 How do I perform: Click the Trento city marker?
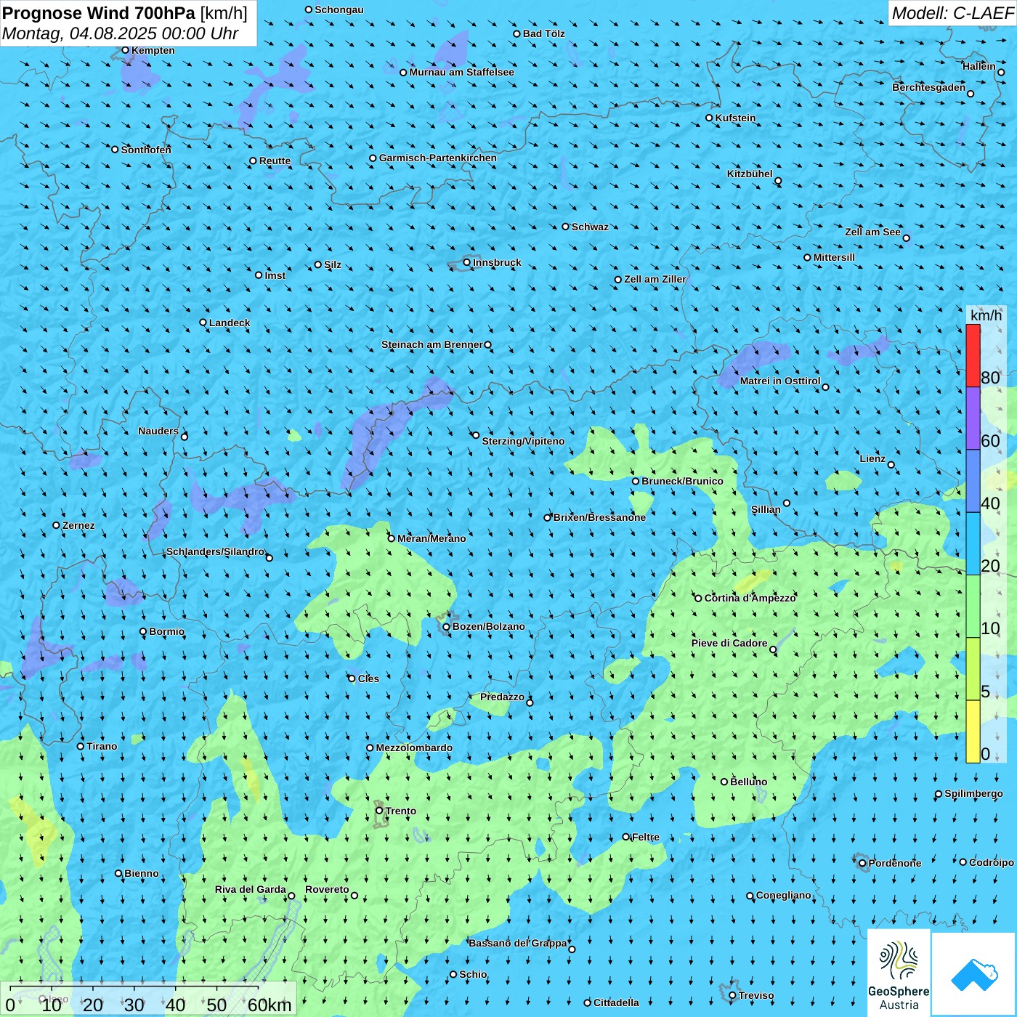[379, 811]
